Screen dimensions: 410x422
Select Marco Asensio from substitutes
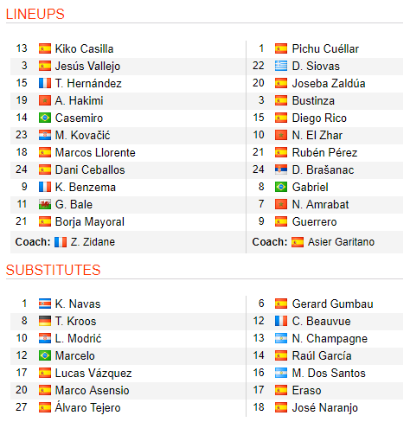[92, 390]
